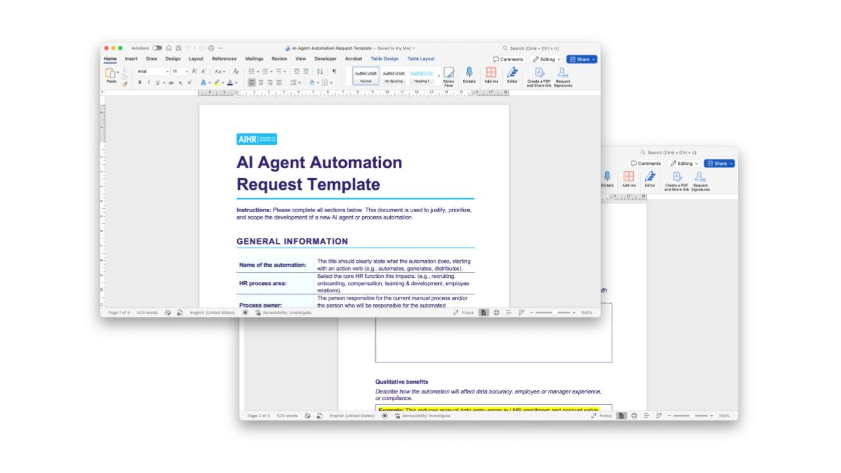Screen dimensions: 841x473
Task: Toggle strikethrough formatting
Action: click(x=171, y=83)
